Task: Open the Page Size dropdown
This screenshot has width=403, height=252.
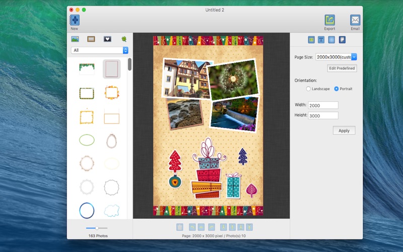Action: click(336, 57)
